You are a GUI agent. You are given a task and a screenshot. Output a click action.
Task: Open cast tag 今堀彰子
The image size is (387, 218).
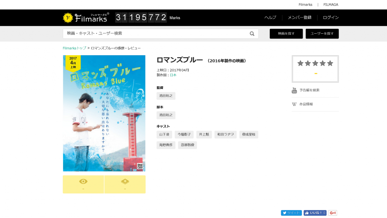(184, 134)
